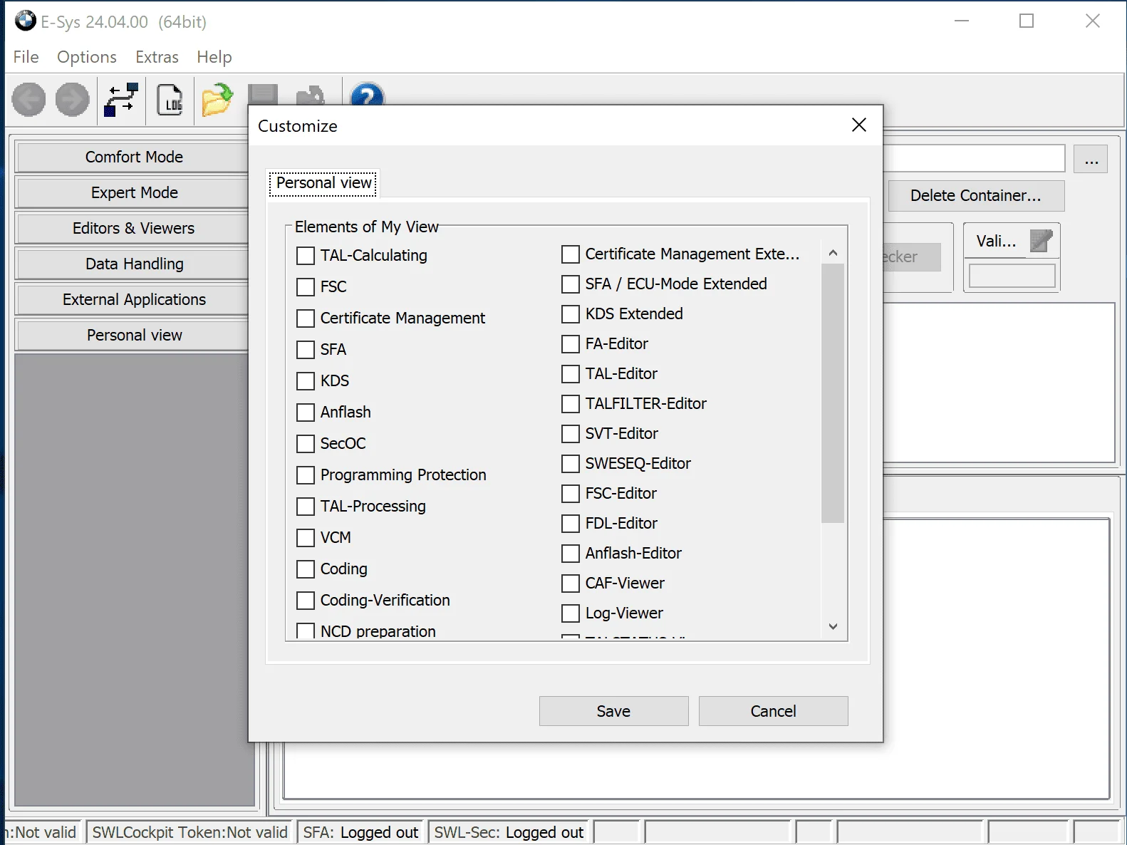Check the SVT-Editor checkbox
Viewport: 1127px width, 845px height.
click(571, 434)
